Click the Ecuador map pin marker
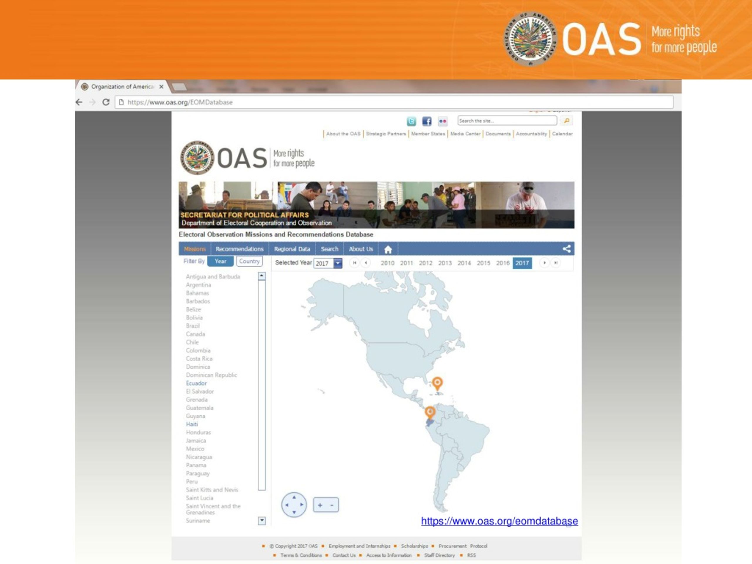This screenshot has width=752, height=564. point(430,412)
